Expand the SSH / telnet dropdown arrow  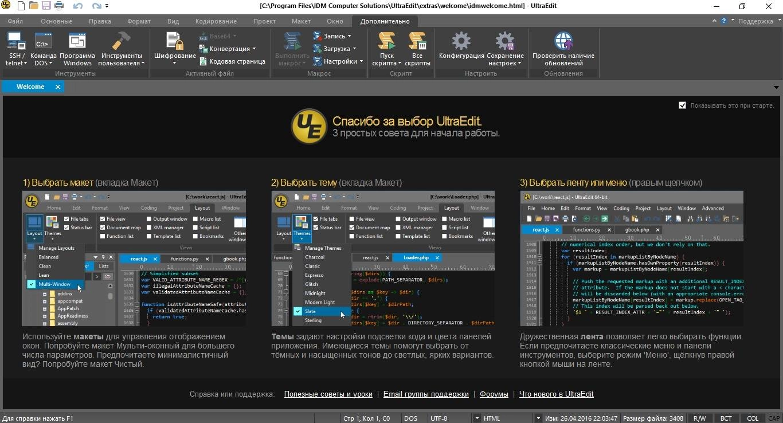25,64
